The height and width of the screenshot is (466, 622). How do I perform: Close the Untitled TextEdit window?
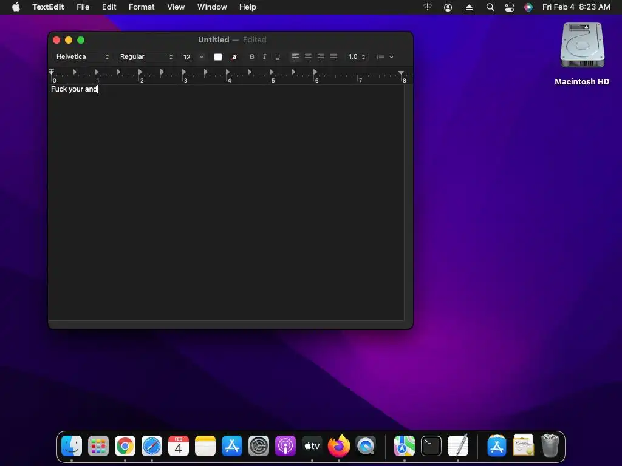click(x=56, y=40)
